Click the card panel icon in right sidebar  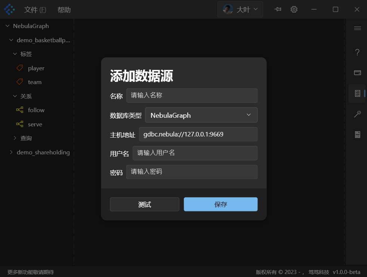tap(357, 73)
